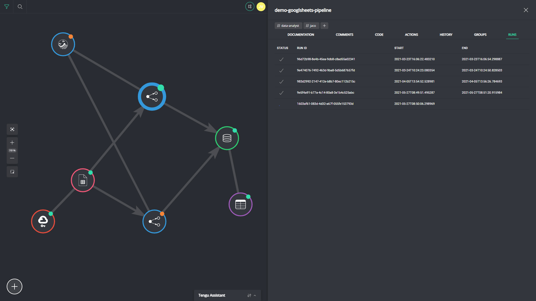Switch to the HISTORY tab

click(x=446, y=35)
